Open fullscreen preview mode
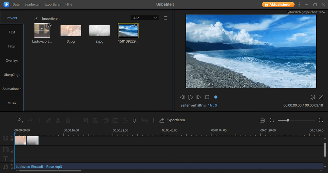 pyautogui.click(x=321, y=97)
